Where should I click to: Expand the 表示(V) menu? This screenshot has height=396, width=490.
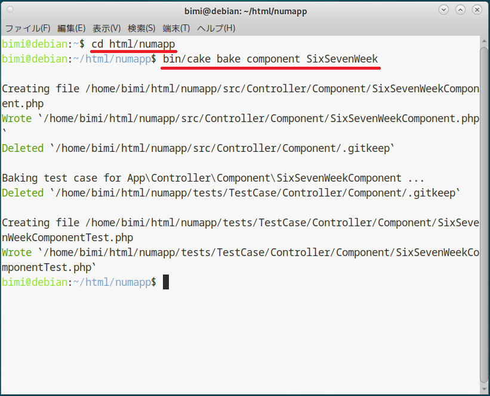[107, 28]
